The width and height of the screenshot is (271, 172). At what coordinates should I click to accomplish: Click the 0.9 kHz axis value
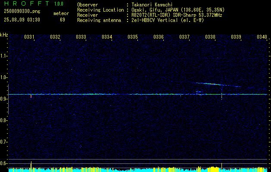pos(3,99)
